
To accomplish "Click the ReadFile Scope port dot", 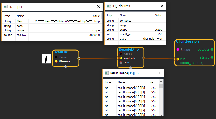I will point(56,57).
